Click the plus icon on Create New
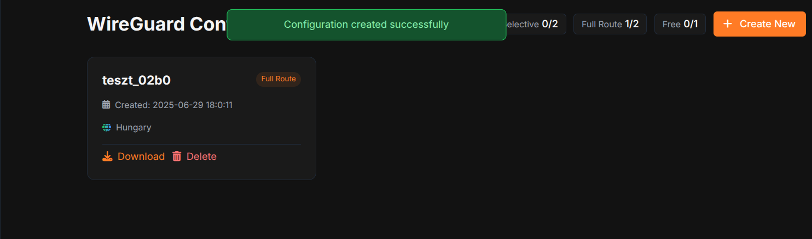Viewport: 812px width, 239px height. (x=728, y=24)
